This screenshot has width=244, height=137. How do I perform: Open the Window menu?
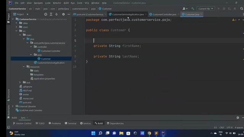coord(95,3)
